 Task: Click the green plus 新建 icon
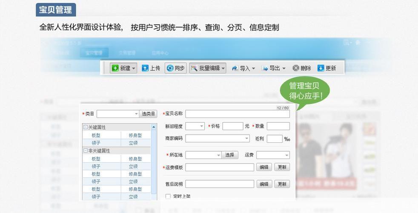tap(115, 68)
